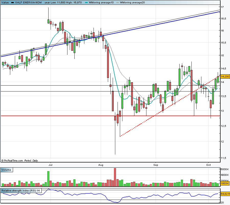Click the 12,5 price axis label
230x205 pixels.
tap(223, 126)
